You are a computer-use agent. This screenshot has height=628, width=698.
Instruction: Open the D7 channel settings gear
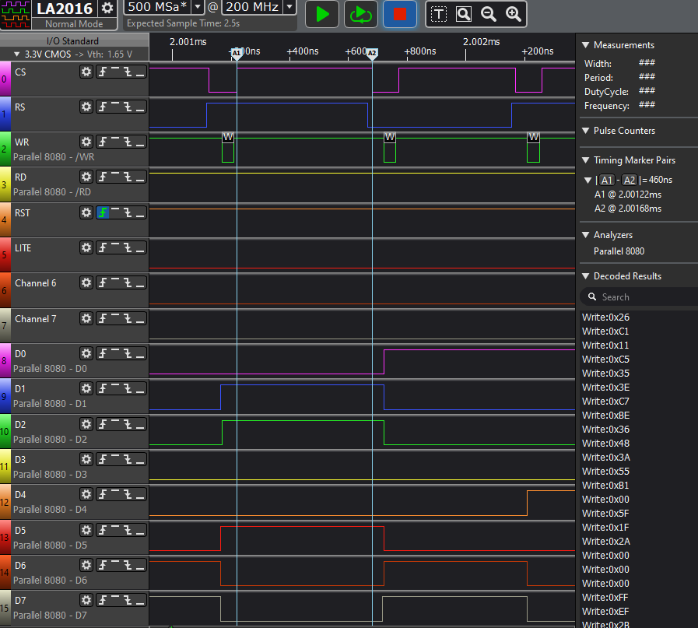86,600
